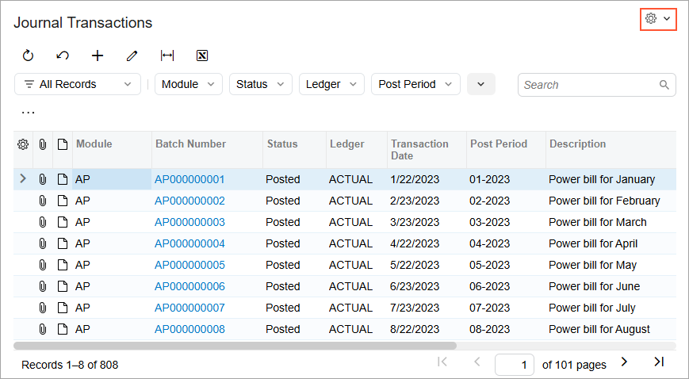Go to the next page arrow
This screenshot has height=379, width=689.
[624, 362]
